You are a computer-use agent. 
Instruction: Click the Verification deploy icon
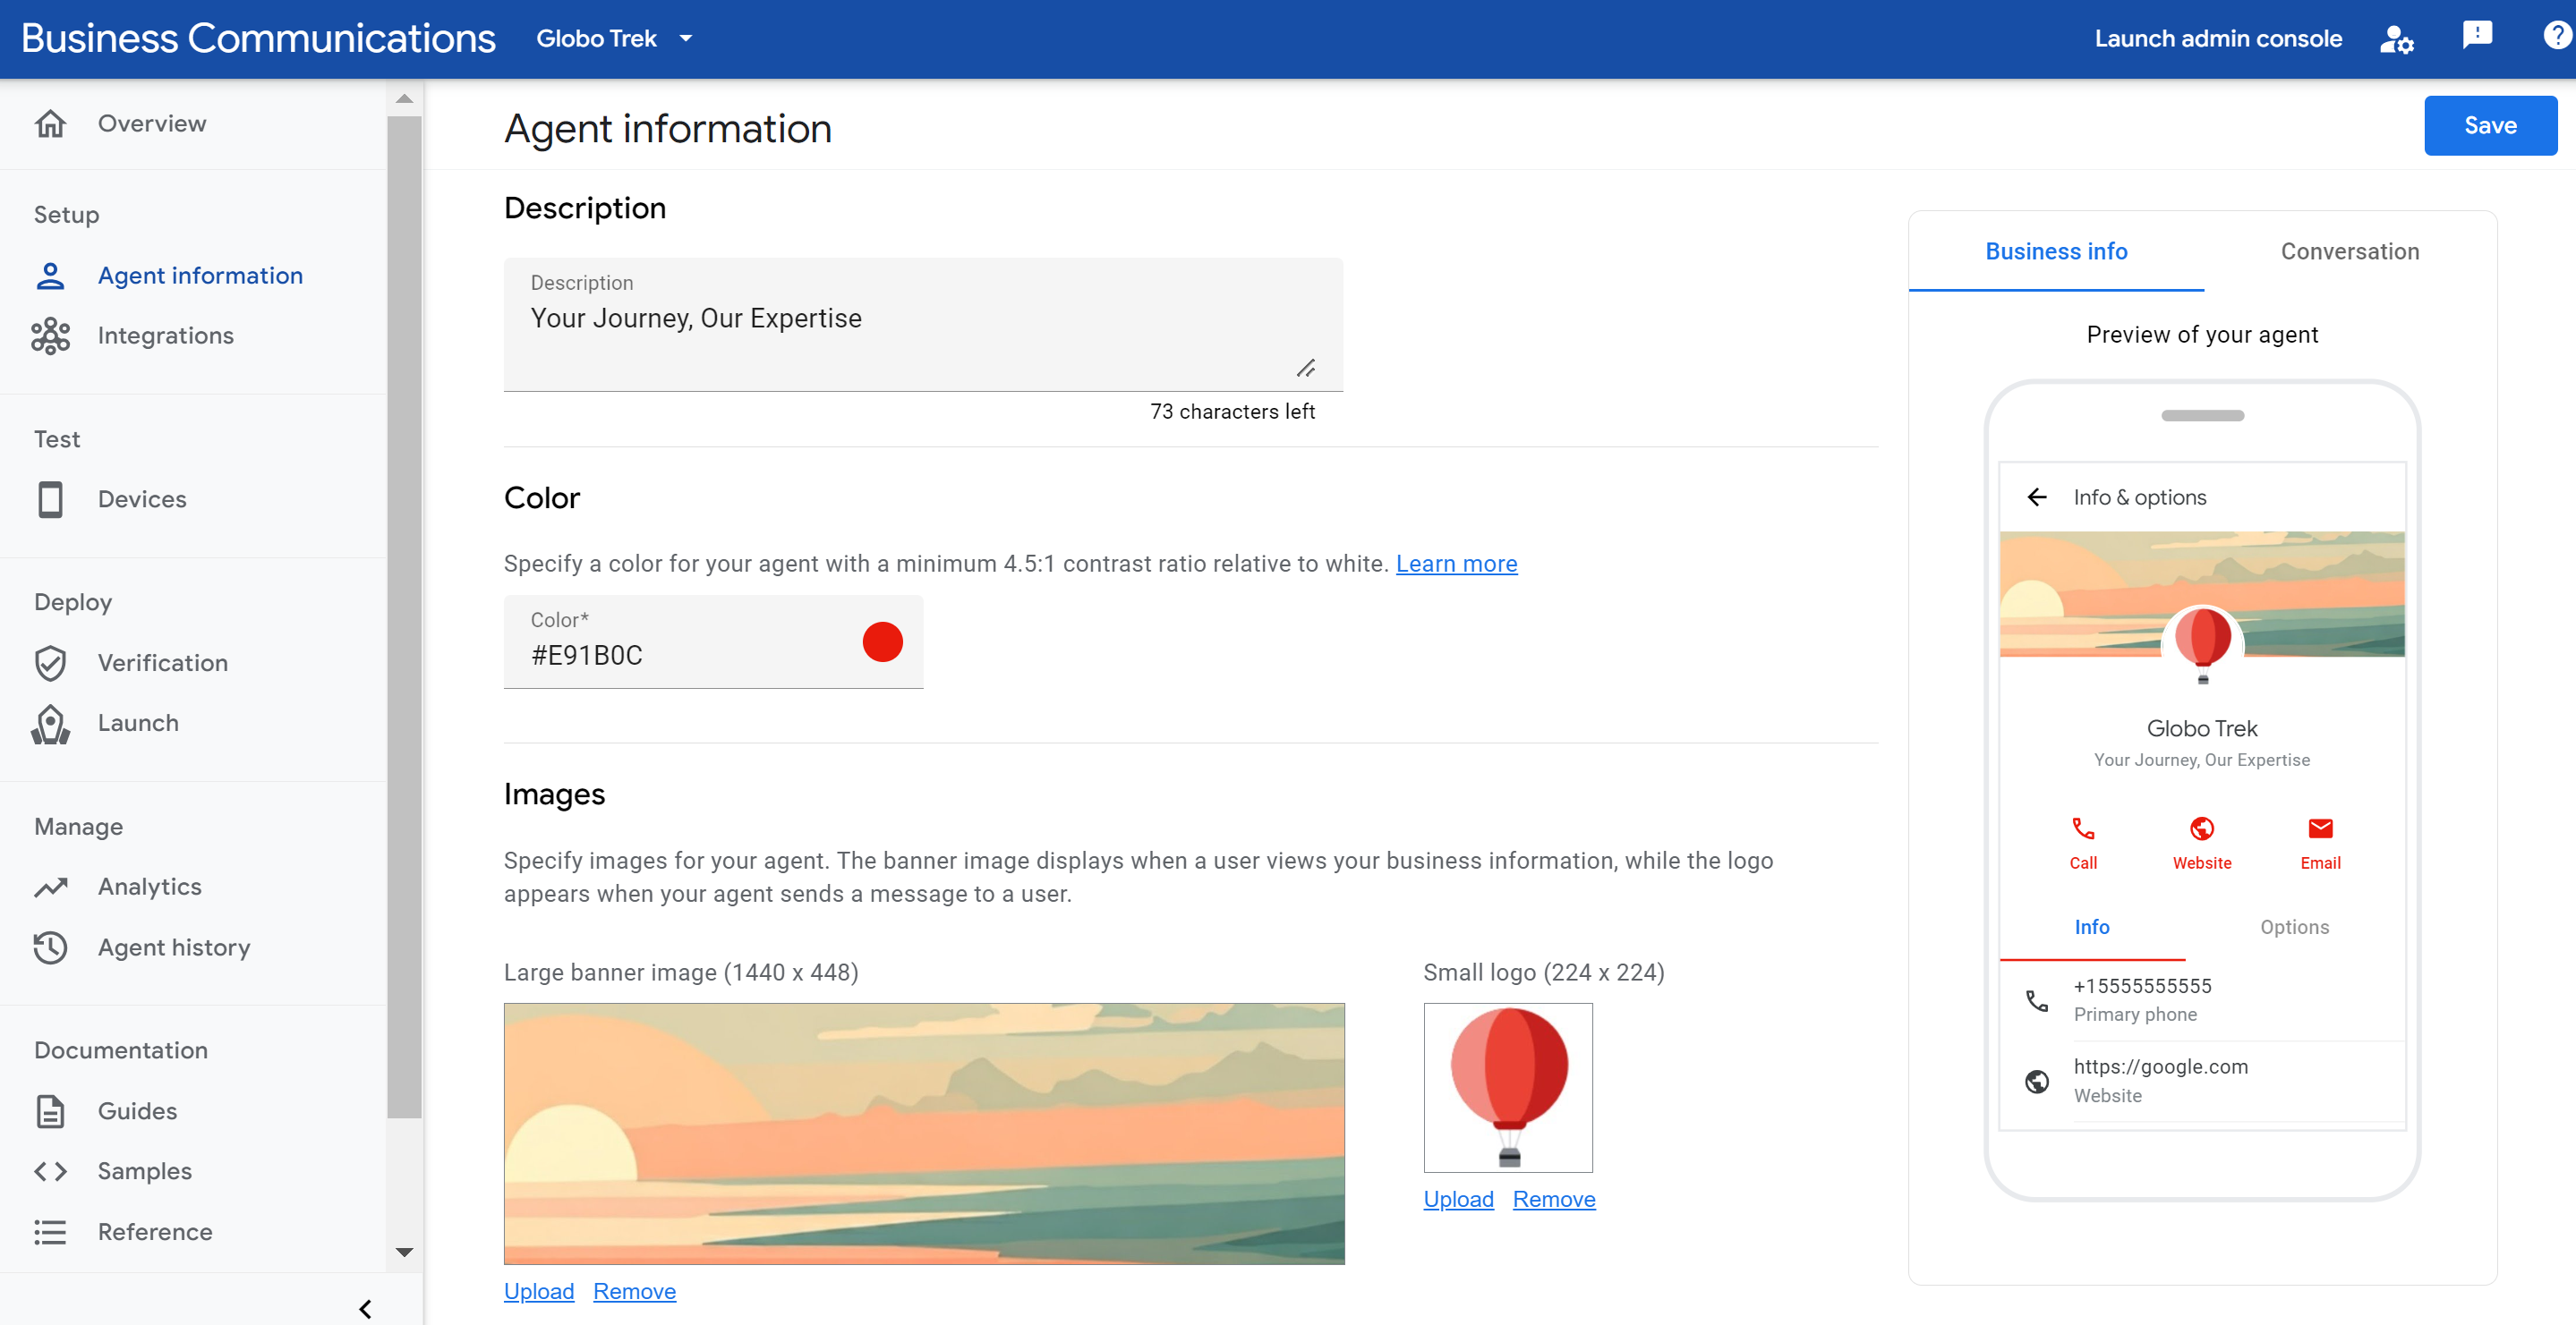tap(51, 661)
